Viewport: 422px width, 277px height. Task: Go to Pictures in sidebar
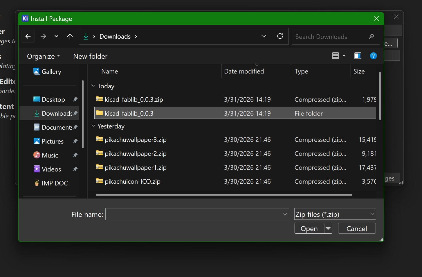point(53,141)
